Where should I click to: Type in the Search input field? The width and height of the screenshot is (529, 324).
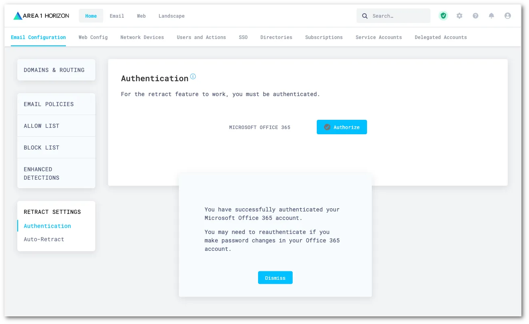[398, 16]
